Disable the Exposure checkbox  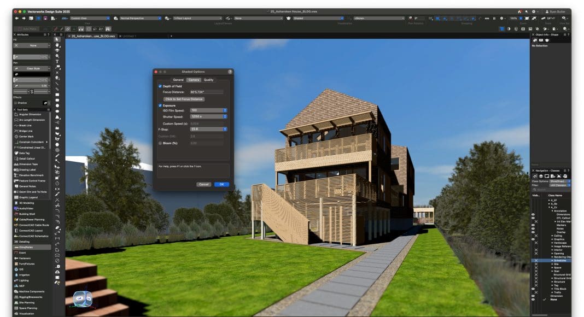tap(160, 105)
